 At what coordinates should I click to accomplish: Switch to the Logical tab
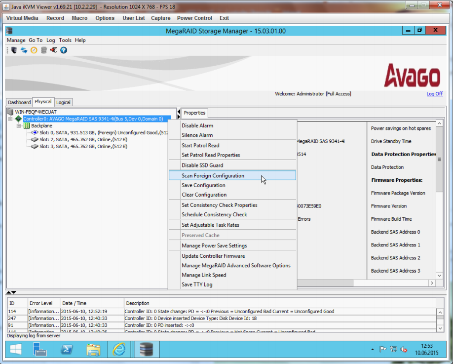pos(63,102)
